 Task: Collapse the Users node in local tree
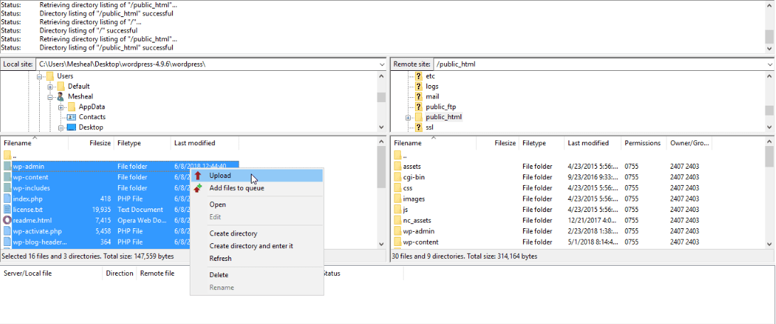tap(40, 76)
